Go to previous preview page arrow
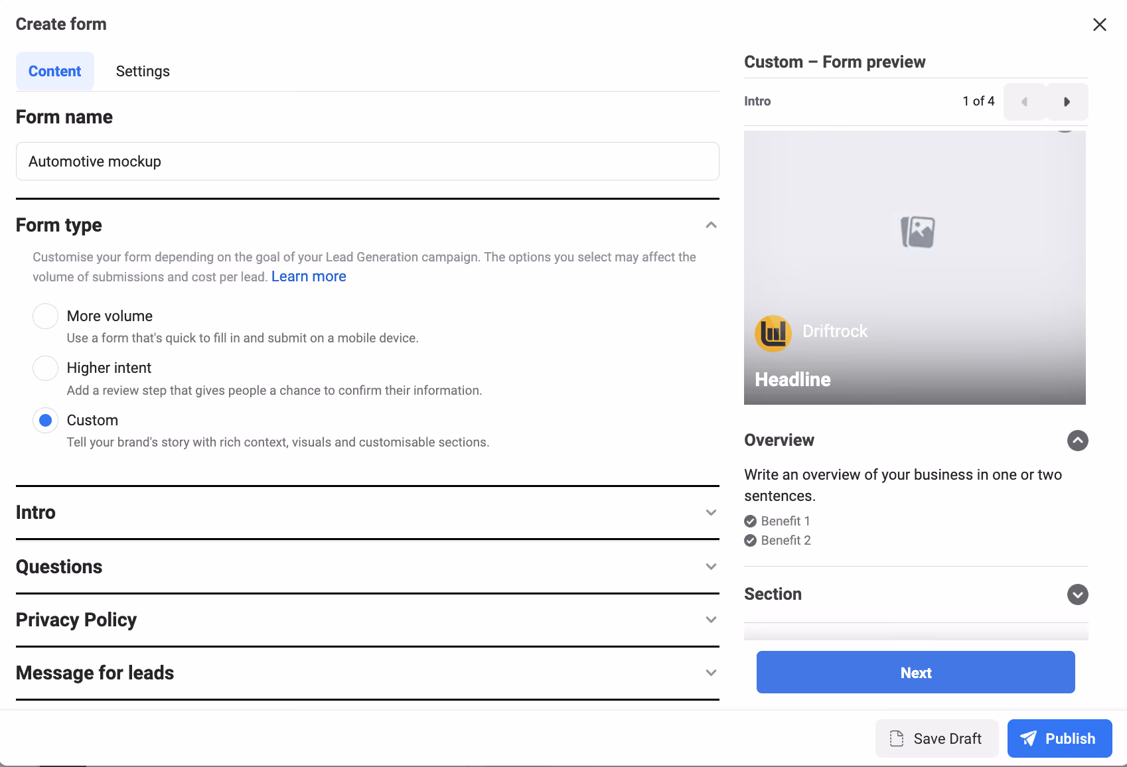The height and width of the screenshot is (767, 1127). [1024, 102]
